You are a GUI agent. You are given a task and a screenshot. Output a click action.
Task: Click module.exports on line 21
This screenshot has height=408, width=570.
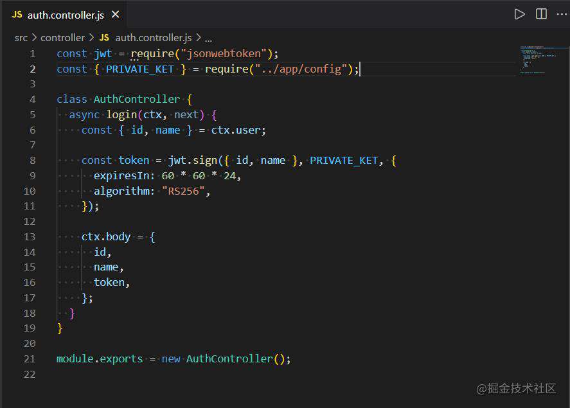(100, 359)
